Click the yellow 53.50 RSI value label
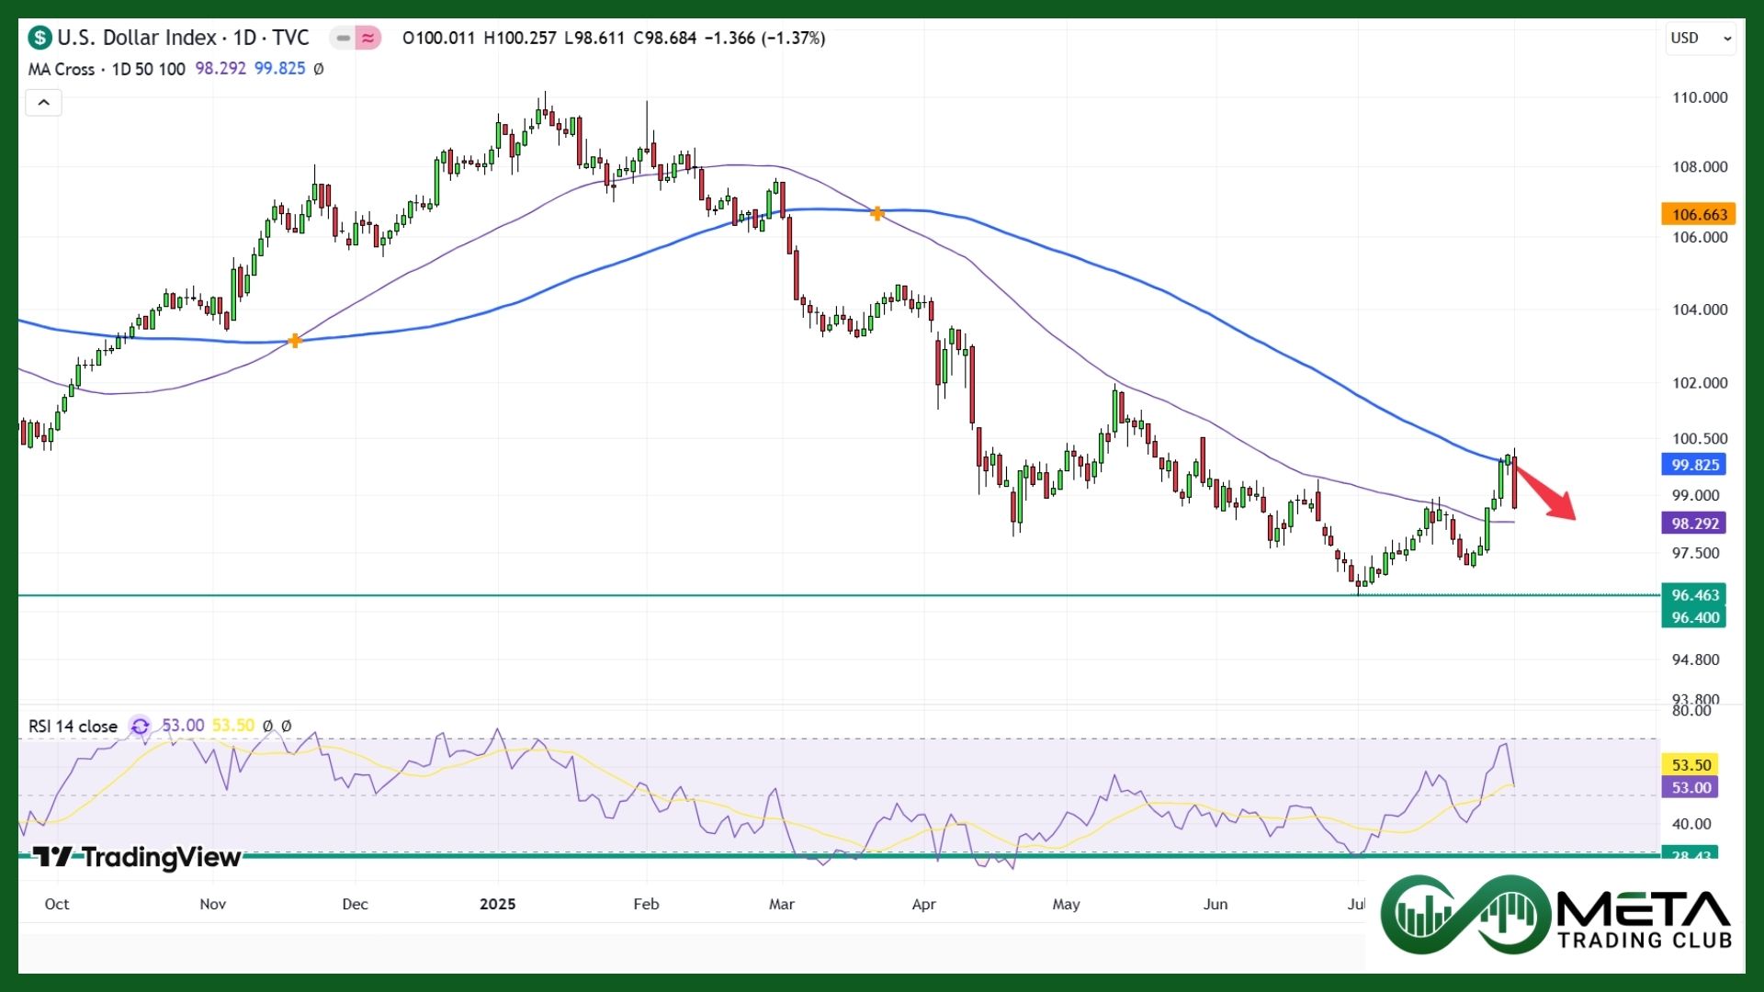 [x=1690, y=765]
